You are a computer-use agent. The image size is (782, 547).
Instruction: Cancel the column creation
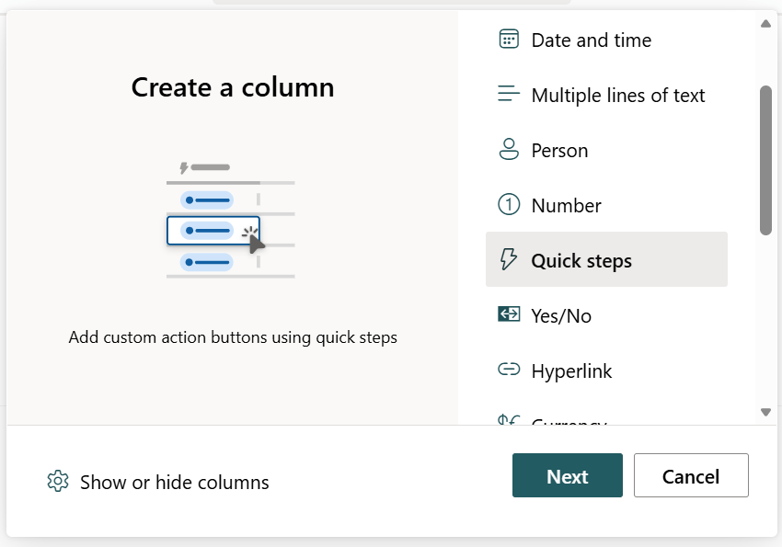[x=691, y=475]
